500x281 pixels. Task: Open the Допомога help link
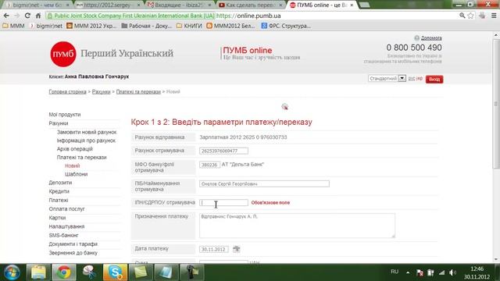pyautogui.click(x=431, y=38)
